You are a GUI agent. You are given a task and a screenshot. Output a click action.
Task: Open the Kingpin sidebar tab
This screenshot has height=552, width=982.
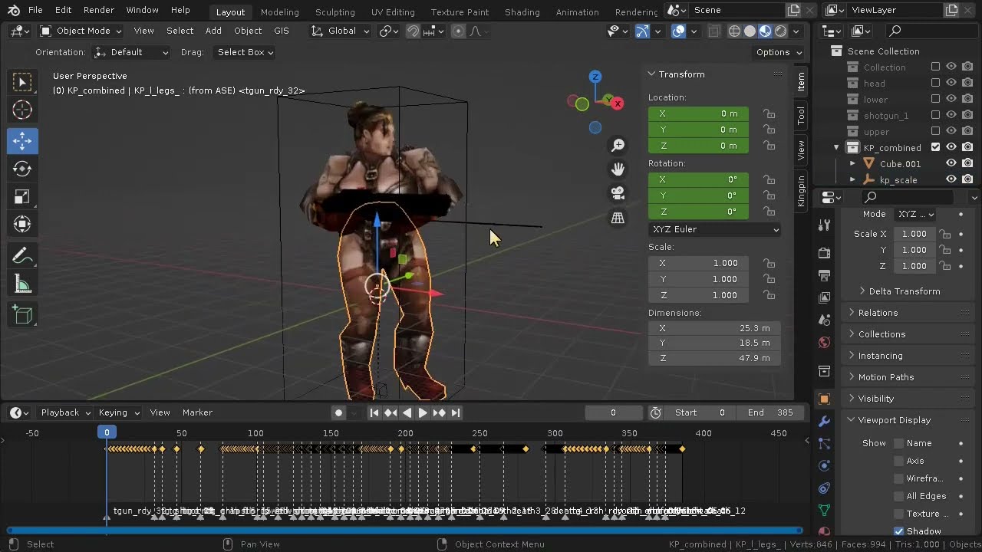point(801,191)
